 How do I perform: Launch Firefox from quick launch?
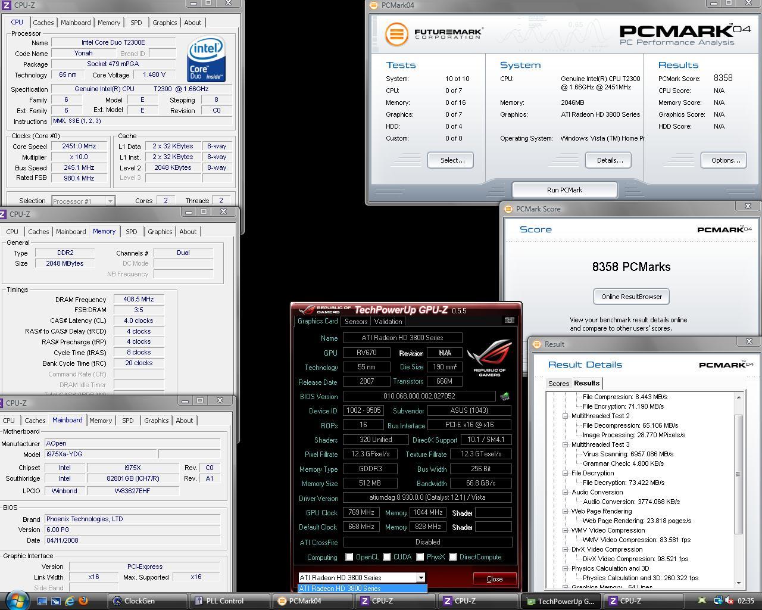83,601
